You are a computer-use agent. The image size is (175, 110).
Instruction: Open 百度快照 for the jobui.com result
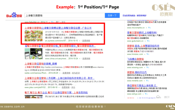pos(66,87)
